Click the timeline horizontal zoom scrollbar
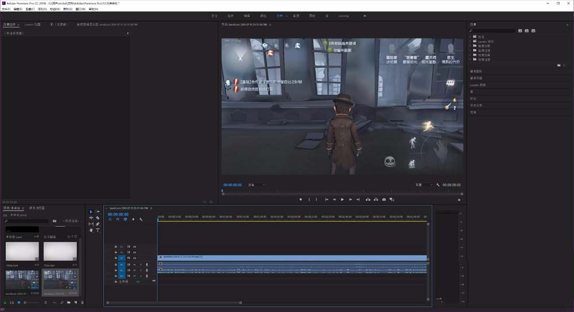This screenshot has height=312, width=574. [x=174, y=303]
